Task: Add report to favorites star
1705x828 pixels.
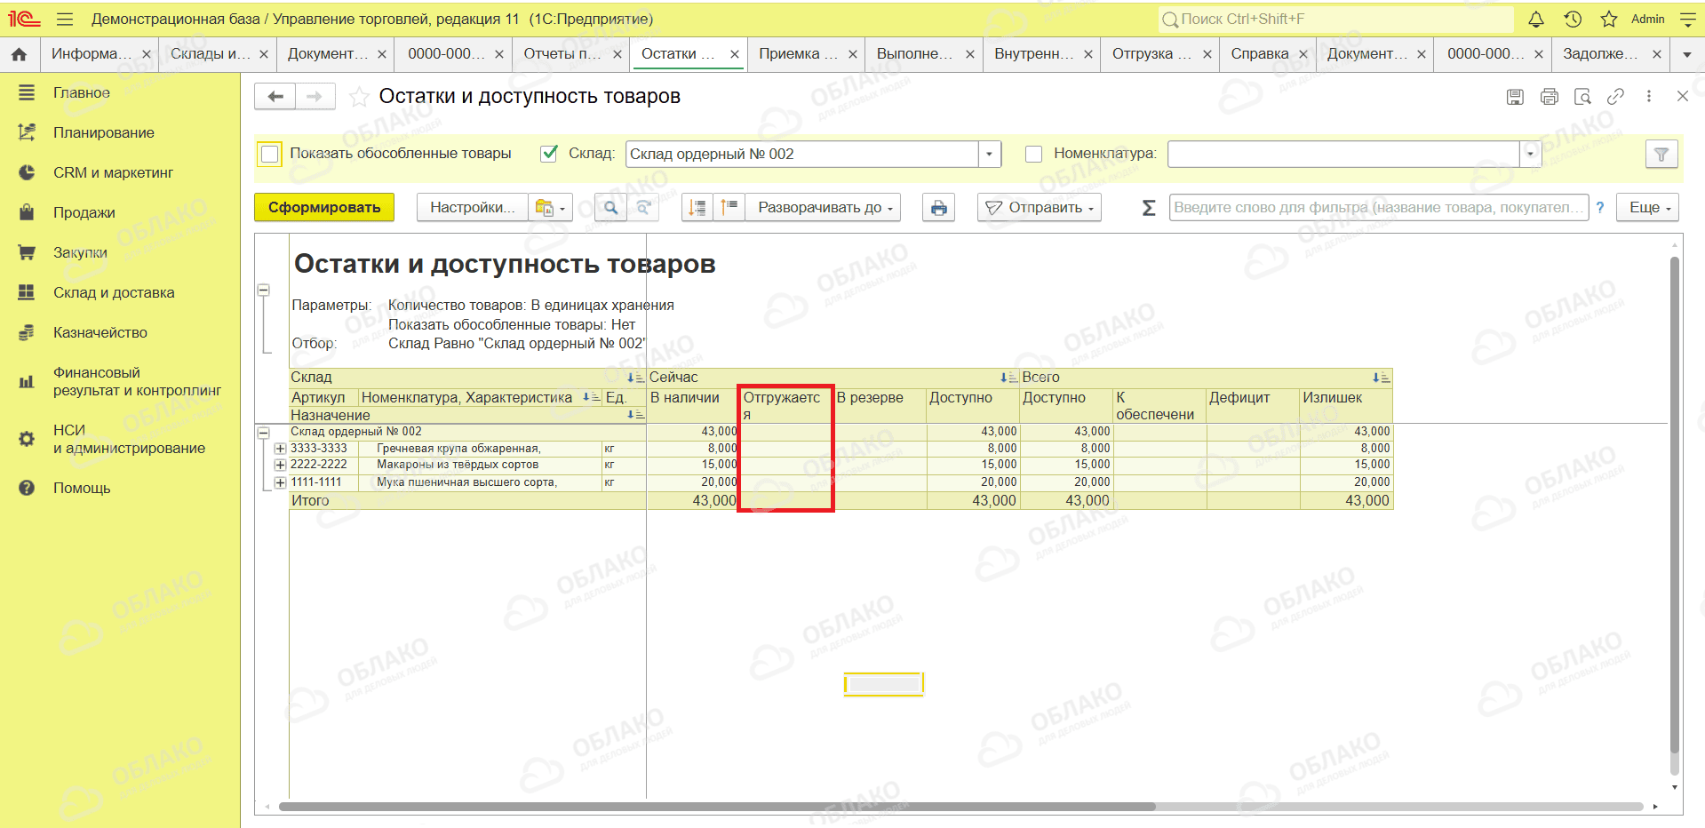Action: (359, 97)
